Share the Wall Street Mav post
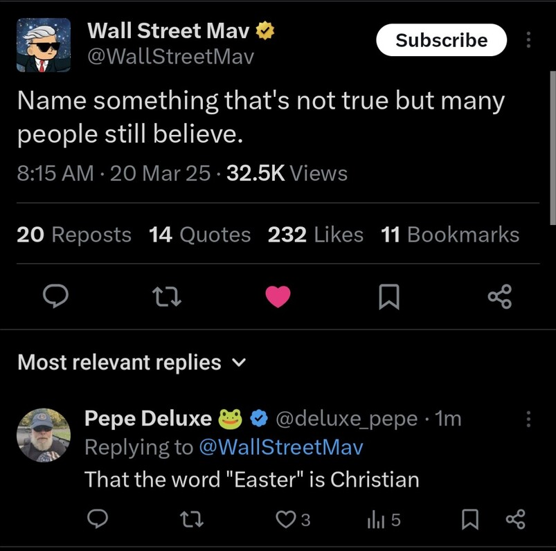Image resolution: width=556 pixels, height=551 pixels. pos(500,297)
